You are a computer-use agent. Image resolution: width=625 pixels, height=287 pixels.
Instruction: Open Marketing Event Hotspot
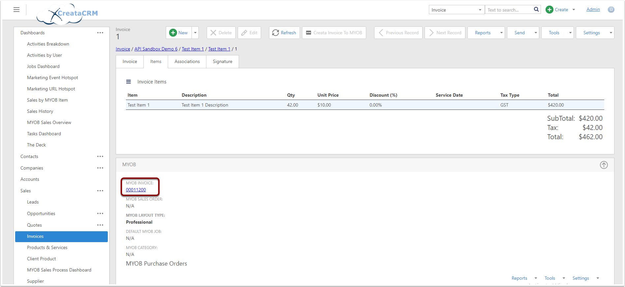click(52, 78)
